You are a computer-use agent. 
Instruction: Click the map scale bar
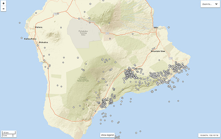tap(9, 134)
